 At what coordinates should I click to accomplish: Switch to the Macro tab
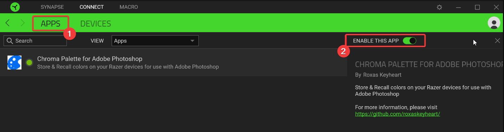tap(129, 7)
